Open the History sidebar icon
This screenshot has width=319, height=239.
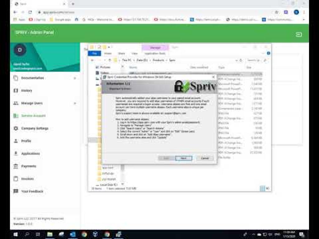[x=16, y=91]
